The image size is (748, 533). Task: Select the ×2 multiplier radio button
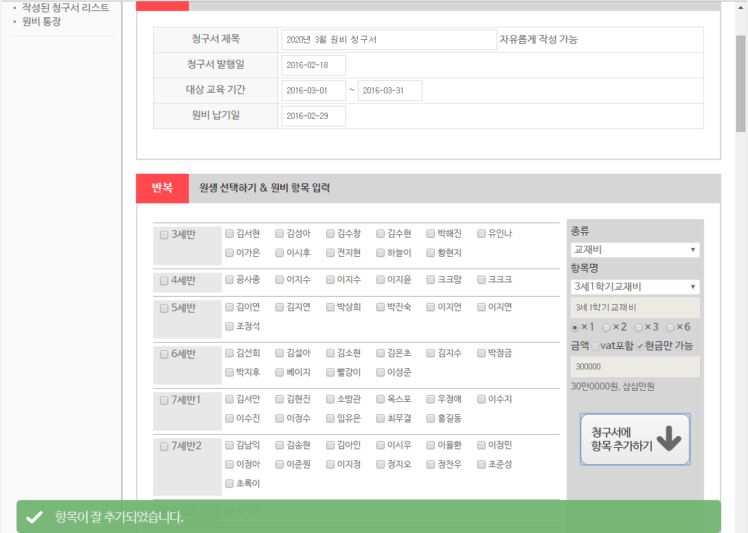[607, 328]
